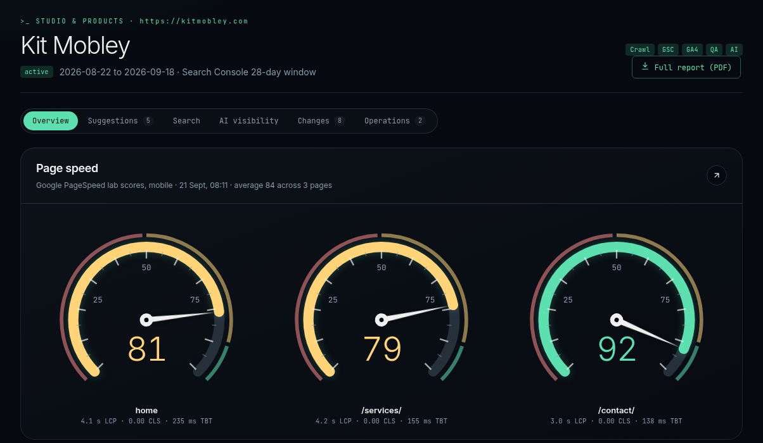Click the GSC source badge
763x443 pixels.
[x=669, y=49]
